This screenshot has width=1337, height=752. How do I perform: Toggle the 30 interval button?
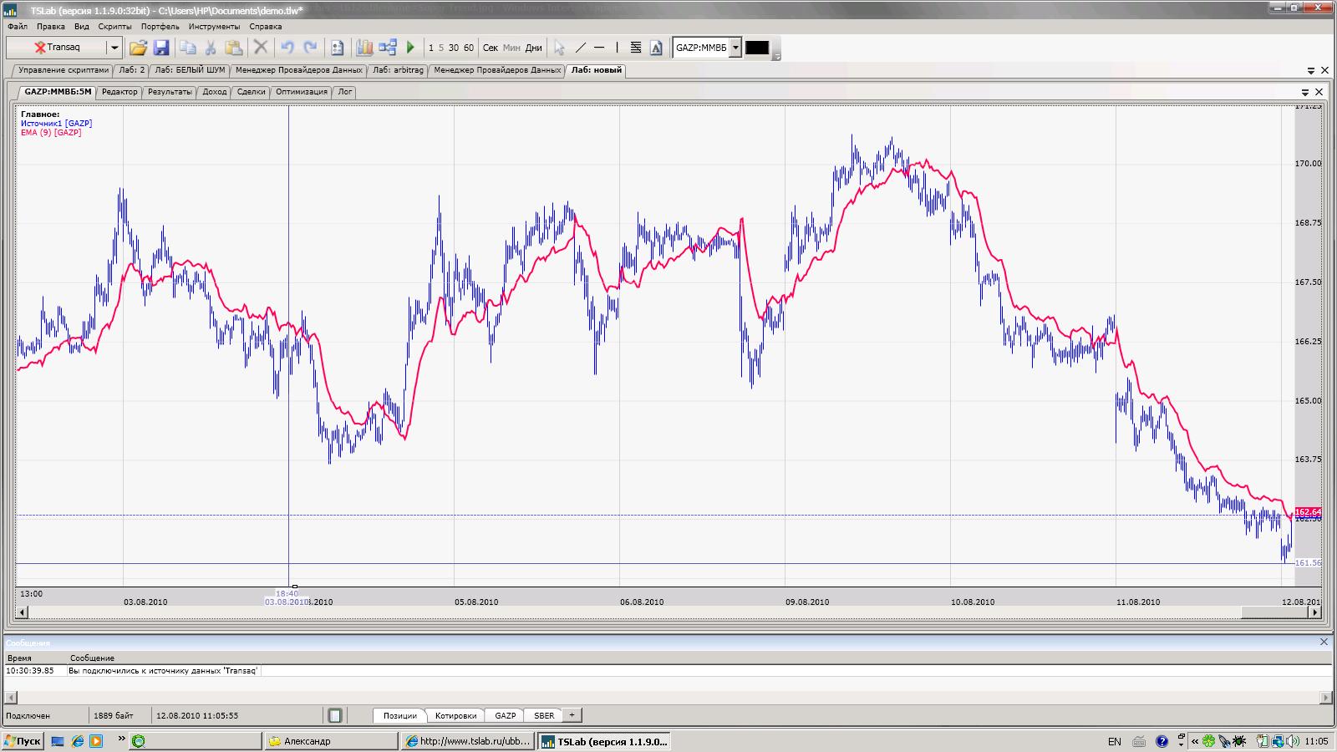[454, 48]
